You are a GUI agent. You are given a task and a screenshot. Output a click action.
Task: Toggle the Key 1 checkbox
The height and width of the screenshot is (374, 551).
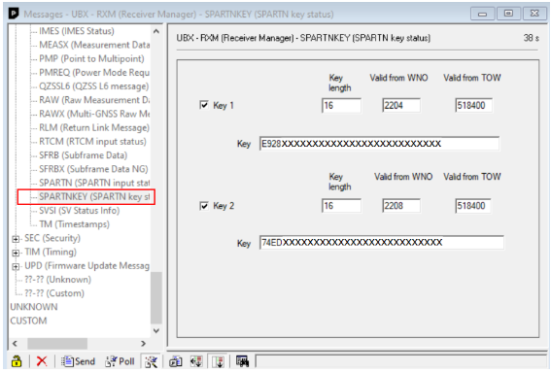pyautogui.click(x=204, y=105)
